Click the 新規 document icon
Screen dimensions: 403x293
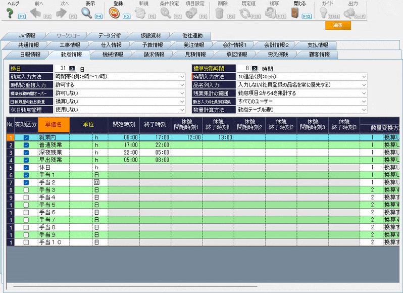[143, 12]
